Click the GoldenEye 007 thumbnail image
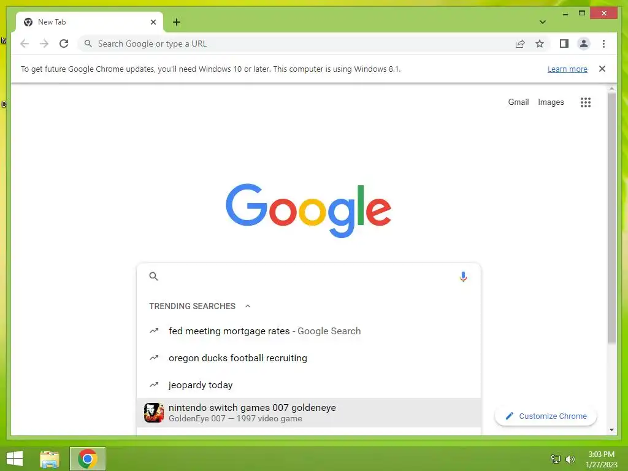The image size is (628, 471). pyautogui.click(x=154, y=413)
